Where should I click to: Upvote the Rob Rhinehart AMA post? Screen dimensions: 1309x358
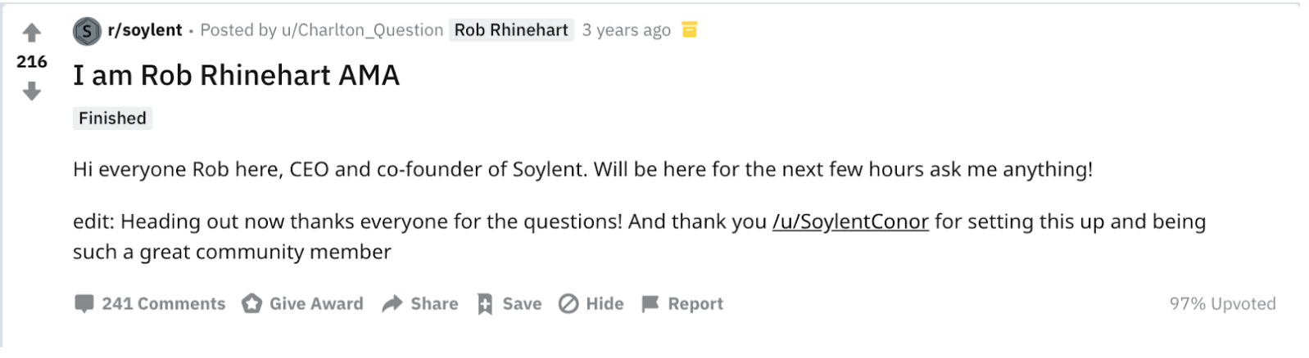coord(32,33)
